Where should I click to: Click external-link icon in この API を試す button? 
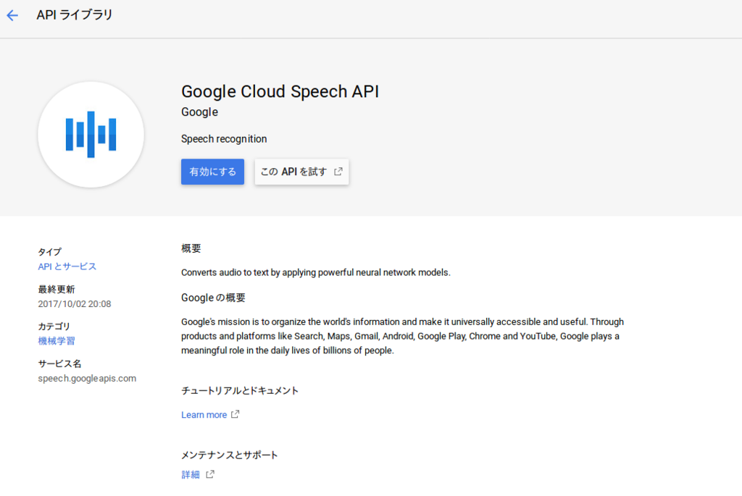338,172
